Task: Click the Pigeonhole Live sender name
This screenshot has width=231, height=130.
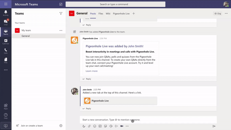Action: coord(90,38)
